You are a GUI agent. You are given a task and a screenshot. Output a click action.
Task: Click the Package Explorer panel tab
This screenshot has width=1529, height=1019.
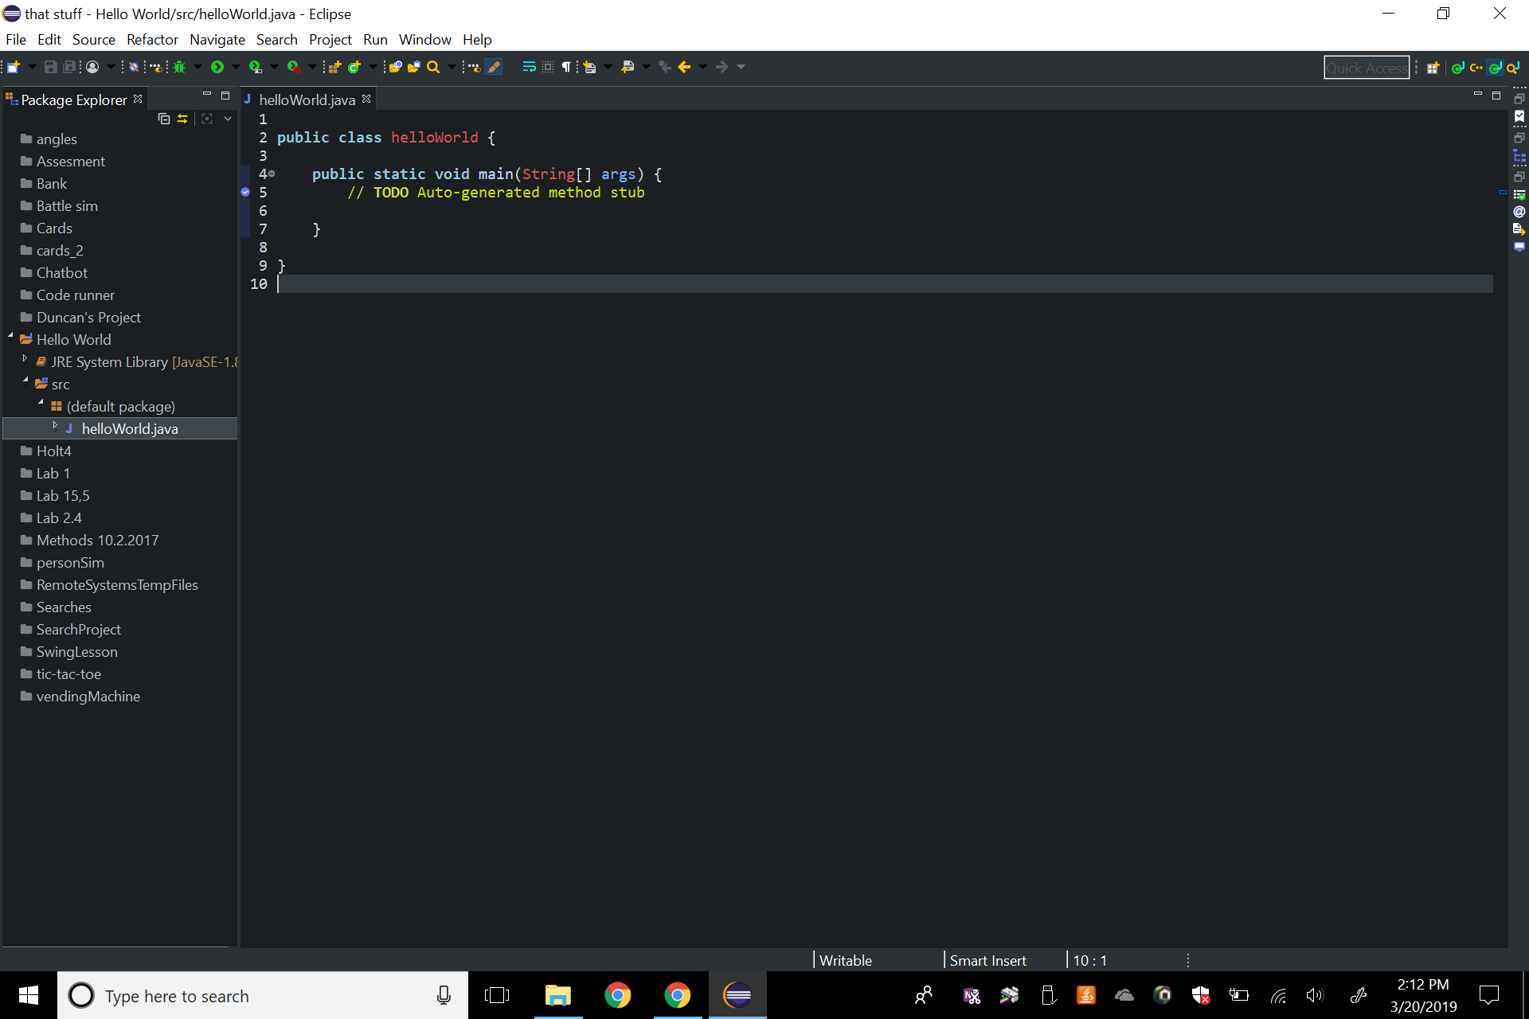pyautogui.click(x=72, y=100)
